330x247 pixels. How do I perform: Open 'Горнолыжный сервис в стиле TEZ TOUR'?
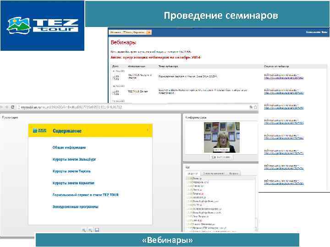(85, 195)
